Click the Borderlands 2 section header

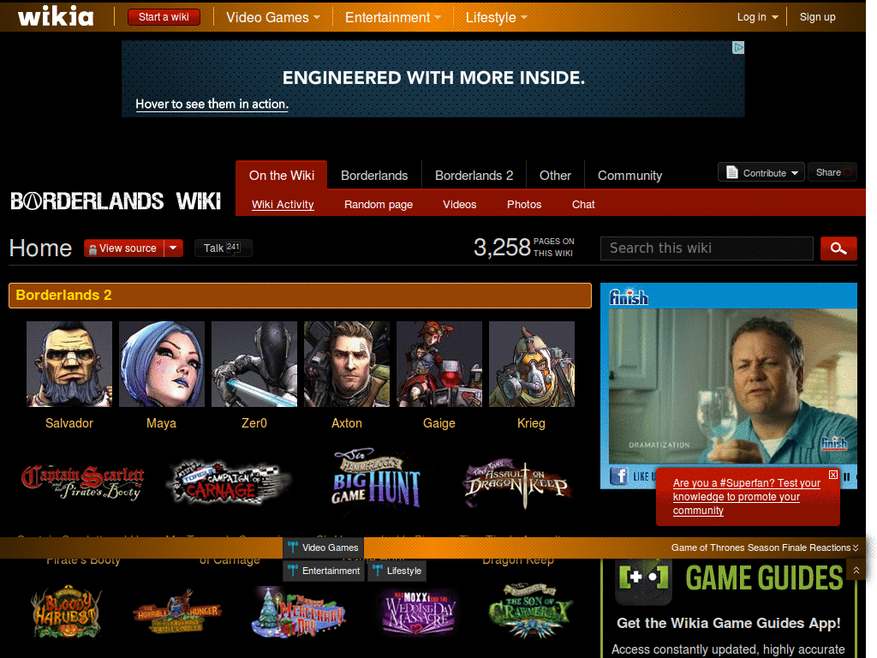coord(300,295)
